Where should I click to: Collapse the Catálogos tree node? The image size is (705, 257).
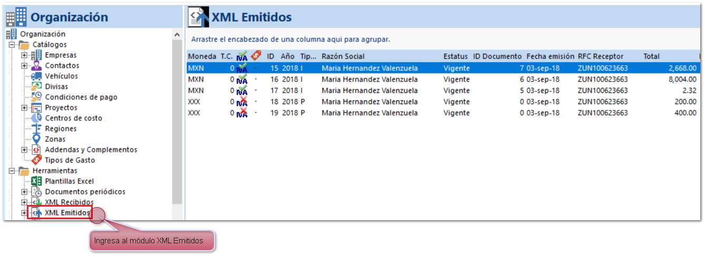(12, 45)
